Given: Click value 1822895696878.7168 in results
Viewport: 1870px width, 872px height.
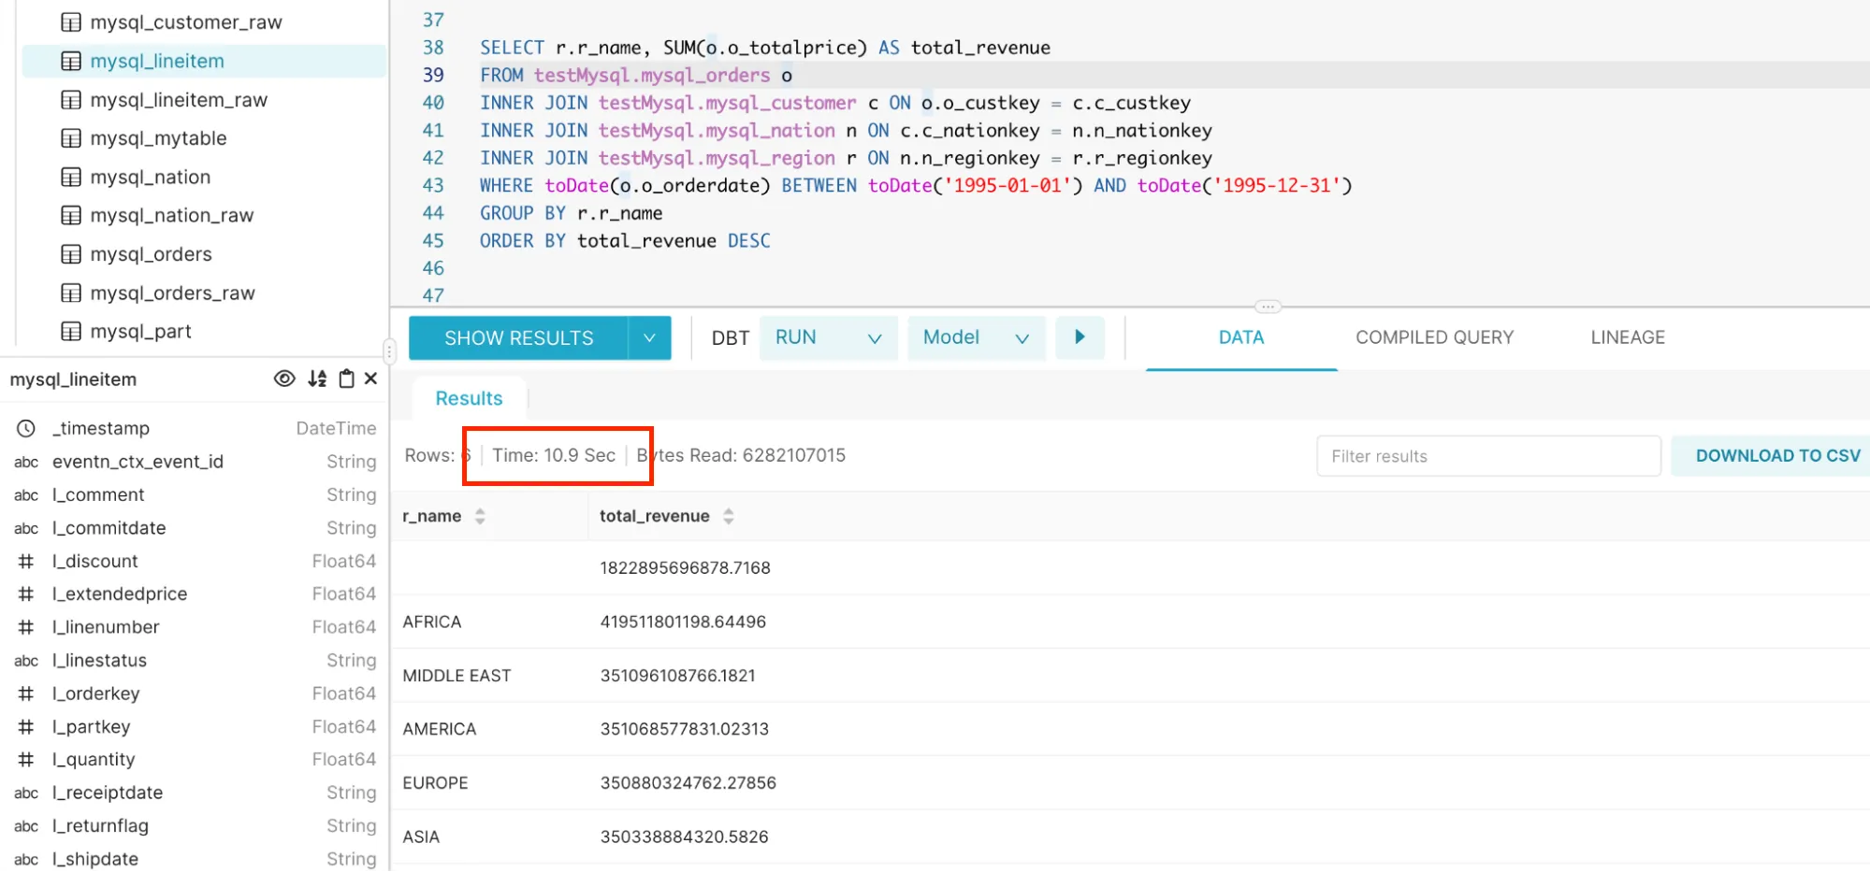Looking at the screenshot, I should tap(685, 567).
